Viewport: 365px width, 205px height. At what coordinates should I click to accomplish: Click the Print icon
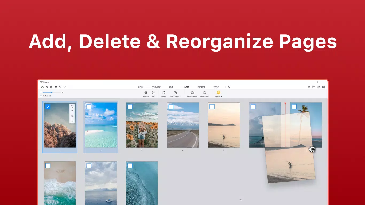(x=56, y=87)
